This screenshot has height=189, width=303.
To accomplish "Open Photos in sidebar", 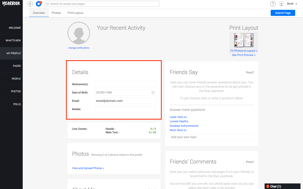I will 11,91.
